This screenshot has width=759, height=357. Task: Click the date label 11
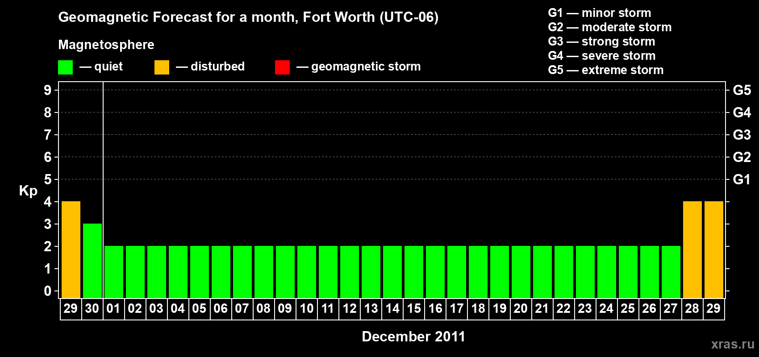(x=328, y=308)
